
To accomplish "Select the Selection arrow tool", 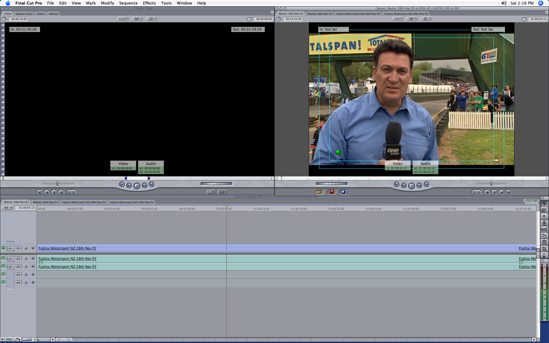I will click(544, 204).
